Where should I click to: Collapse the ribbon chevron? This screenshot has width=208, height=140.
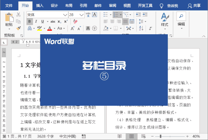(x=203, y=36)
